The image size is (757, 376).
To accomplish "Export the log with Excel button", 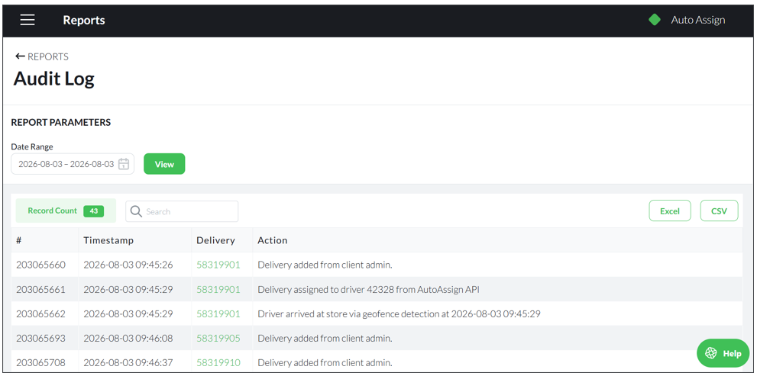I will (x=670, y=210).
